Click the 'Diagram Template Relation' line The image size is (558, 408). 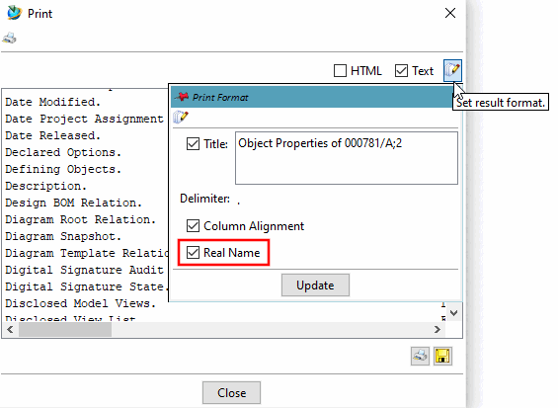[87, 253]
